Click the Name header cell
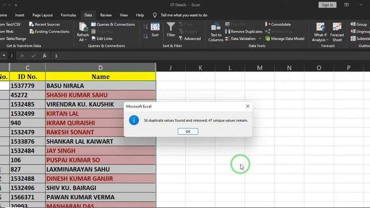This screenshot has width=370, height=208. pos(101,76)
